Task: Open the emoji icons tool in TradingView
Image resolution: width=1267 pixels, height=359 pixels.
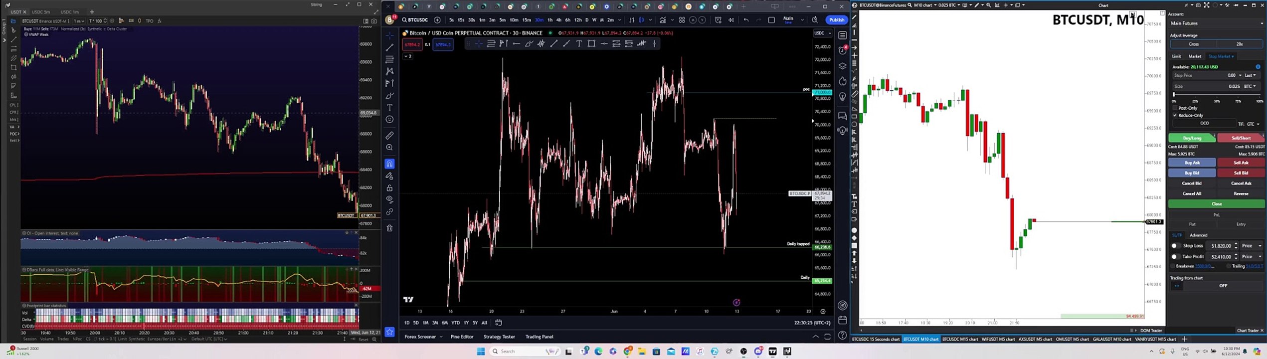Action: coord(389,120)
